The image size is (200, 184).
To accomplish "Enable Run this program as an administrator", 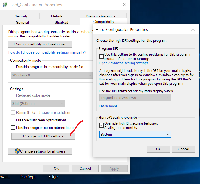I will click(x=13, y=128).
